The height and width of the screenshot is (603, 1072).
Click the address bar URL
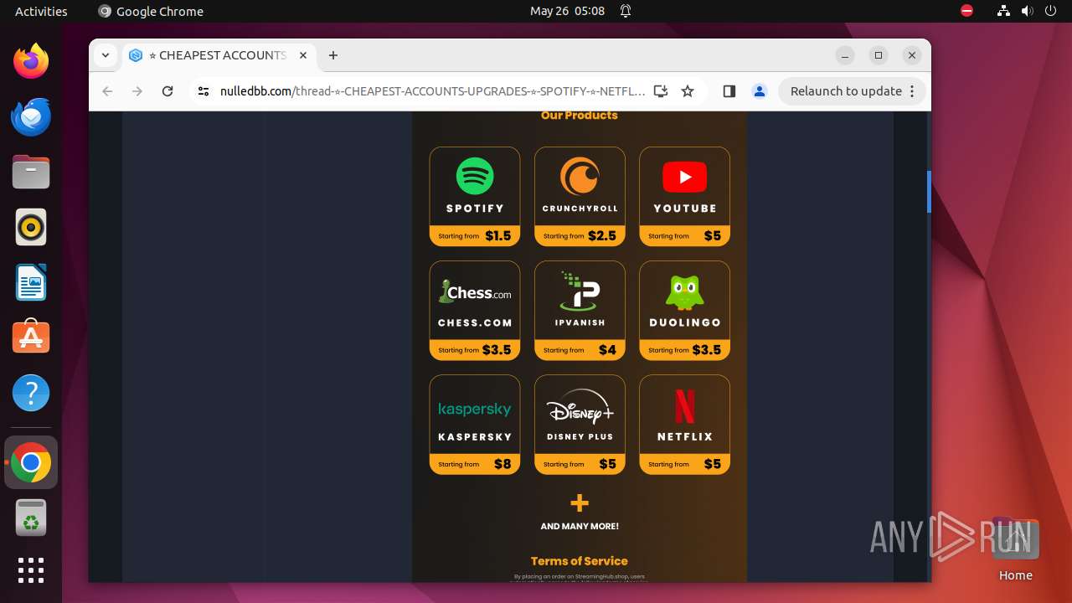[433, 91]
